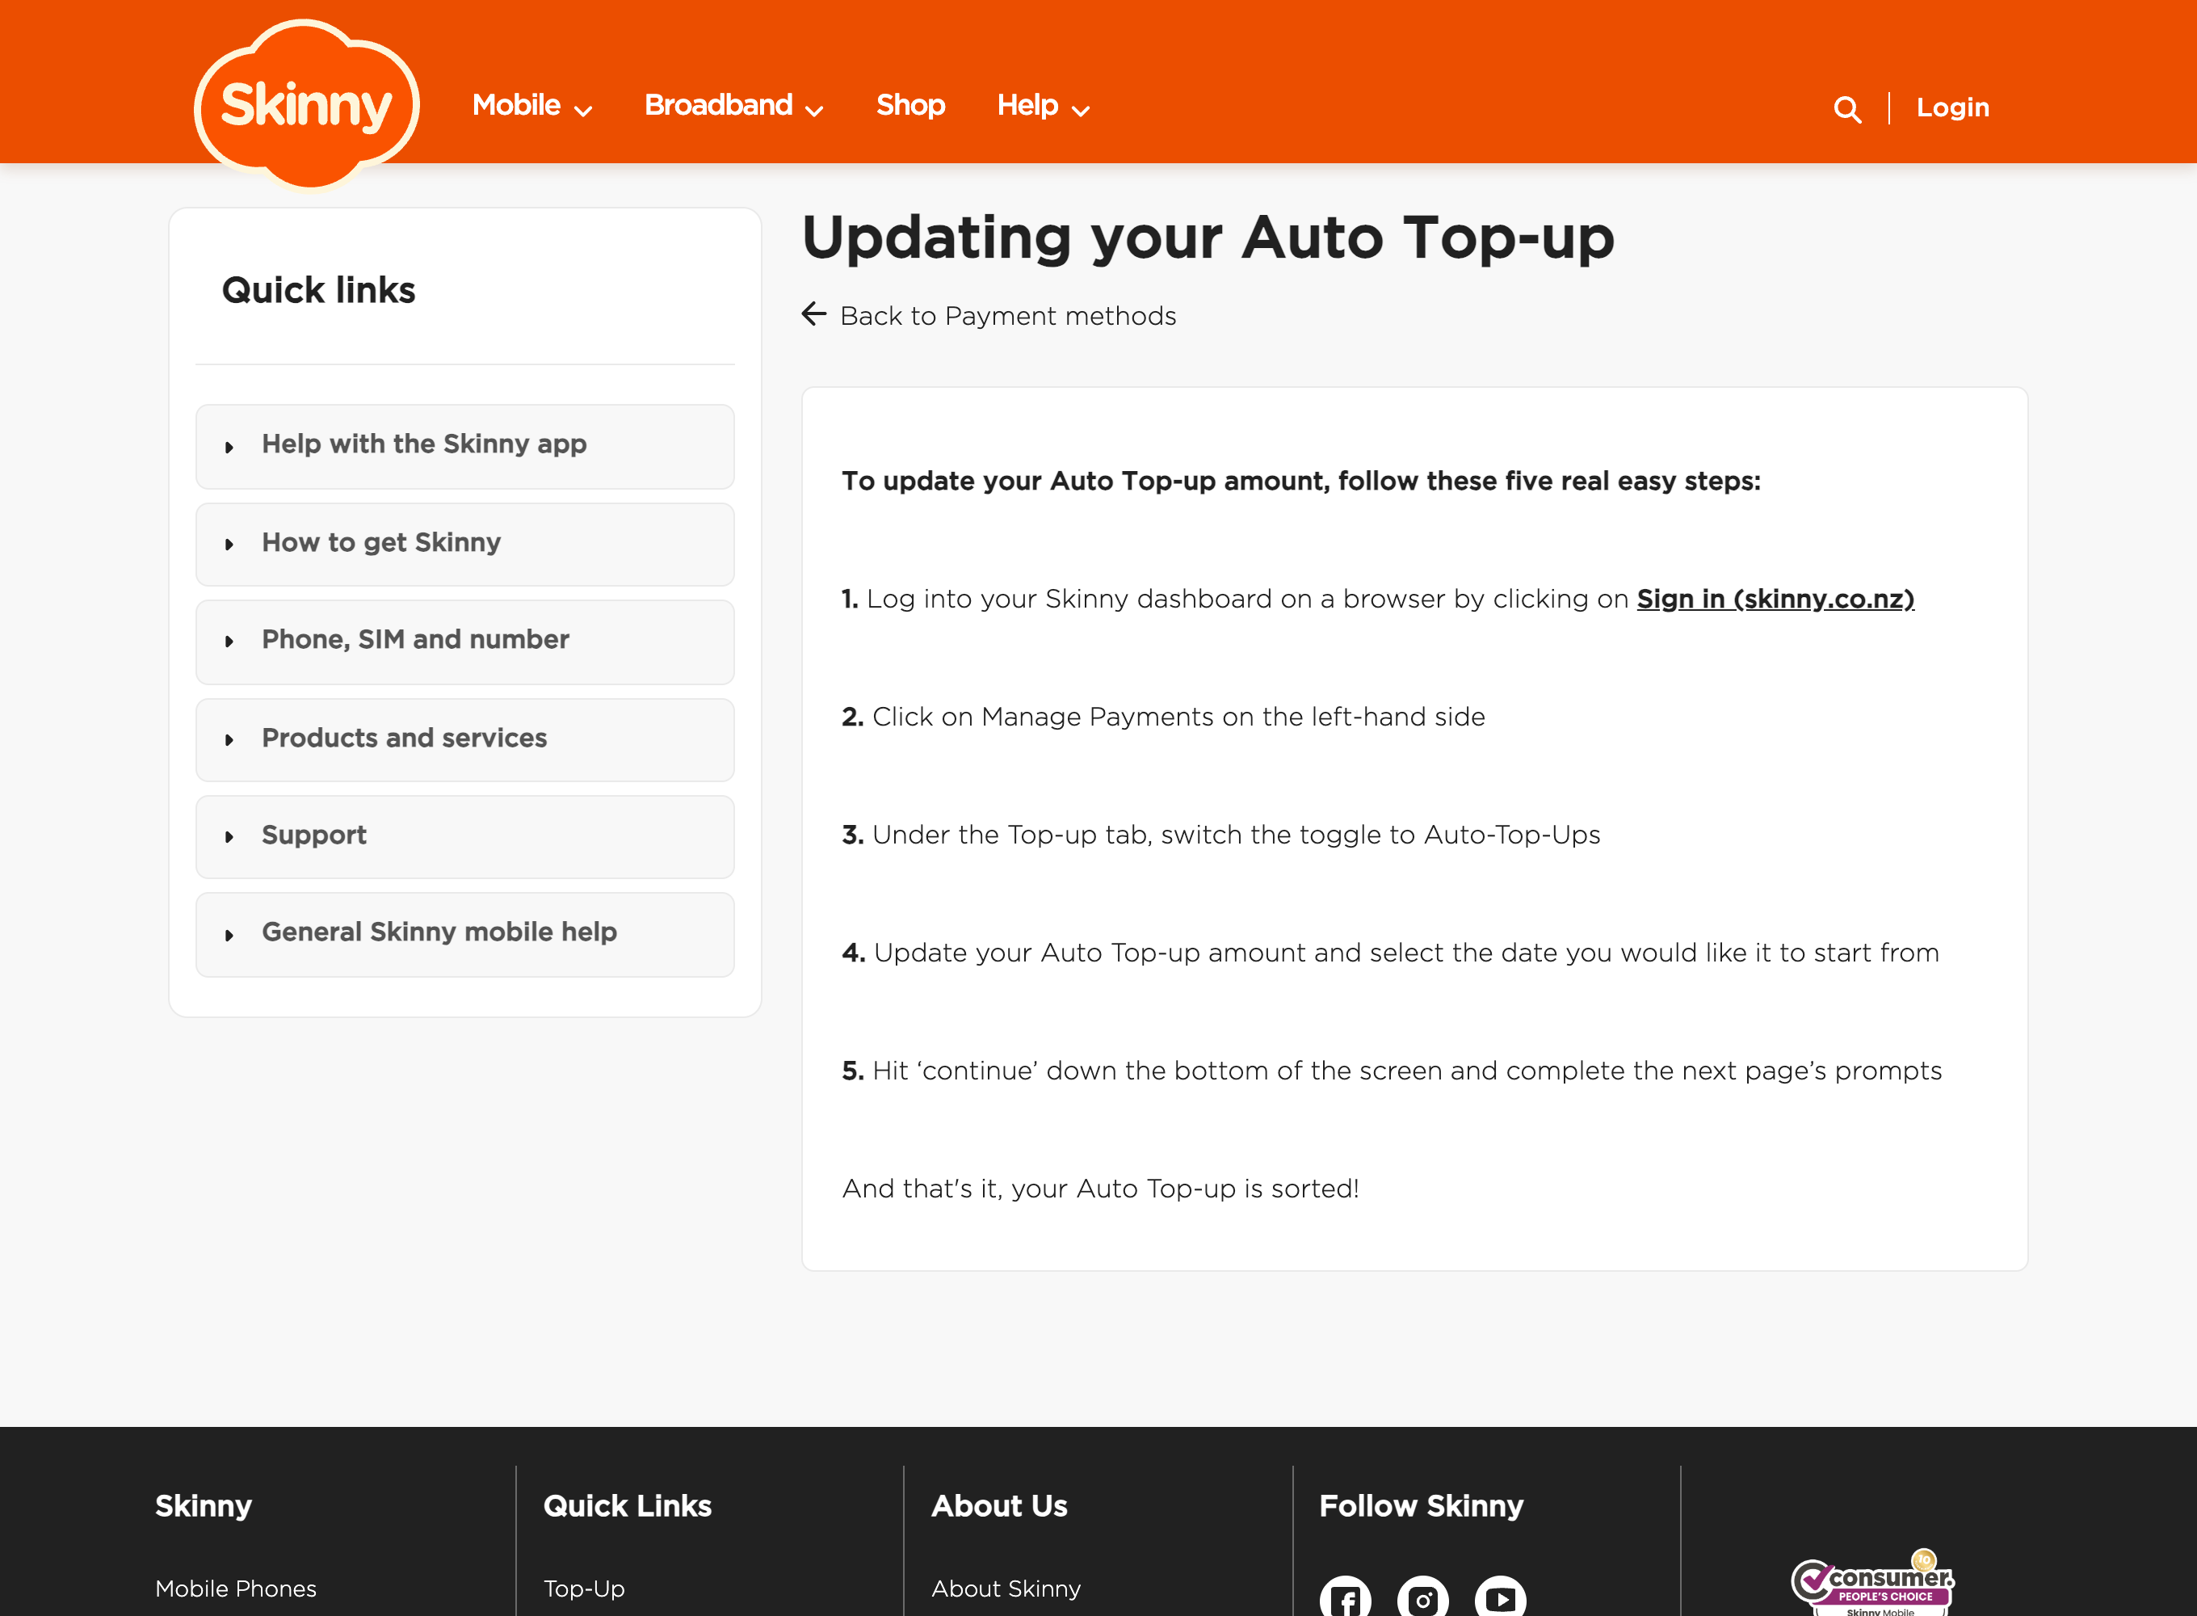Screen dimensions: 2197x1616
Task: Open About Skinny footer link
Action: click(x=1005, y=1588)
